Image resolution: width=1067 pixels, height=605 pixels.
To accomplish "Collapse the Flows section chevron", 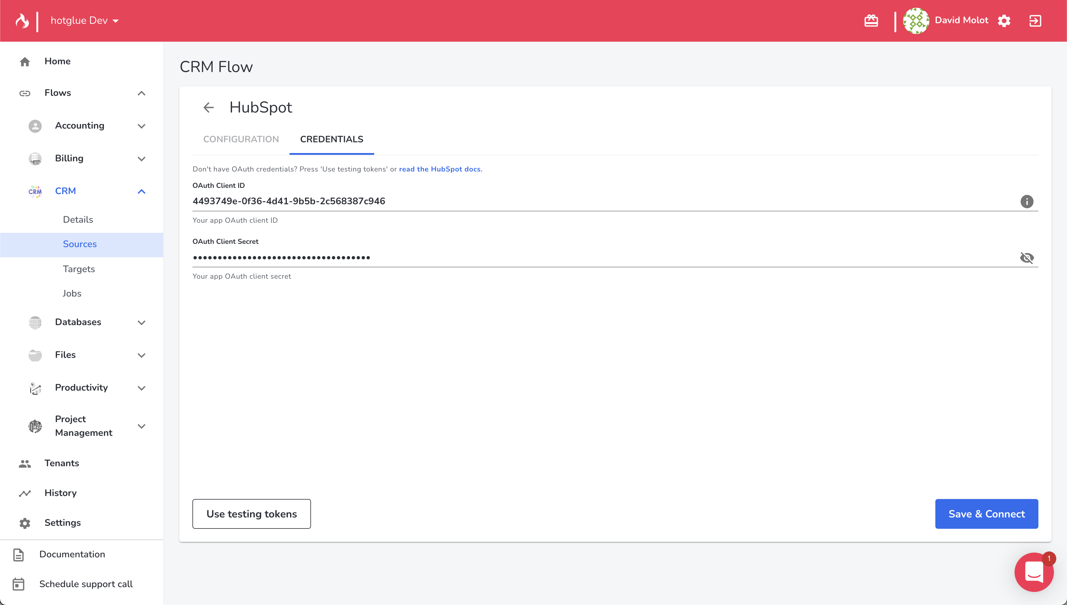I will coord(141,93).
